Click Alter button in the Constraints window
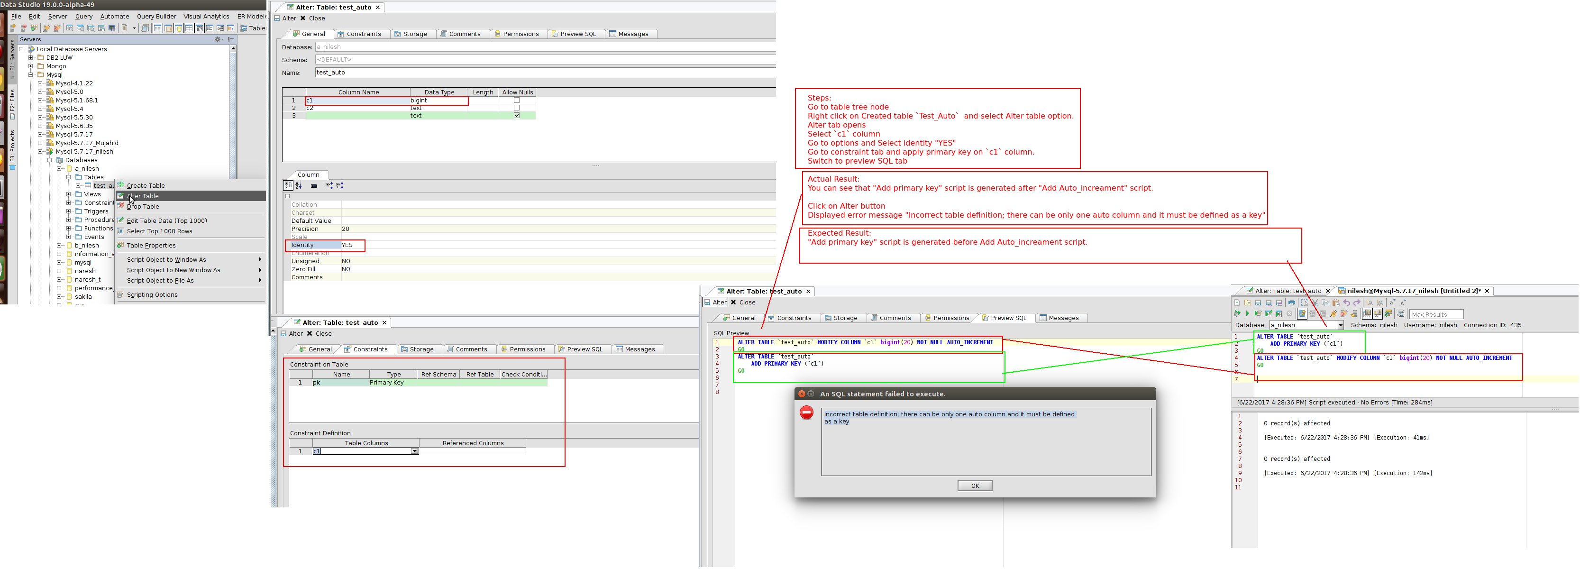 coord(292,333)
